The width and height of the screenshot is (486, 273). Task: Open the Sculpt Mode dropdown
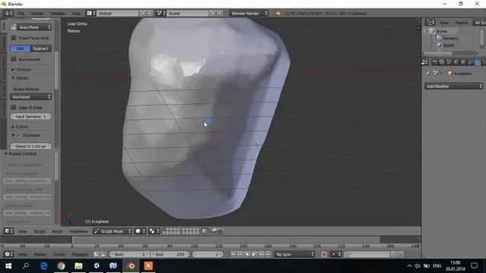point(112,231)
